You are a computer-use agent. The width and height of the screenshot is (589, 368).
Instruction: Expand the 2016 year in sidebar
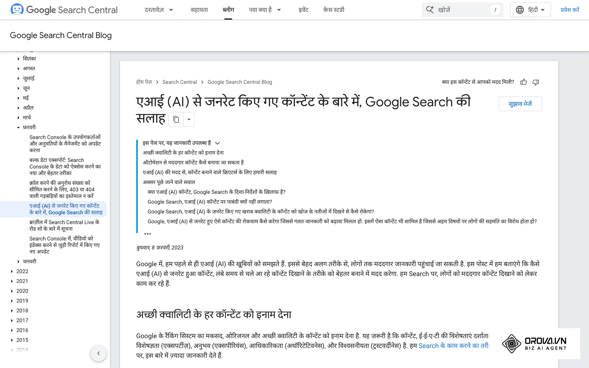click(12, 330)
